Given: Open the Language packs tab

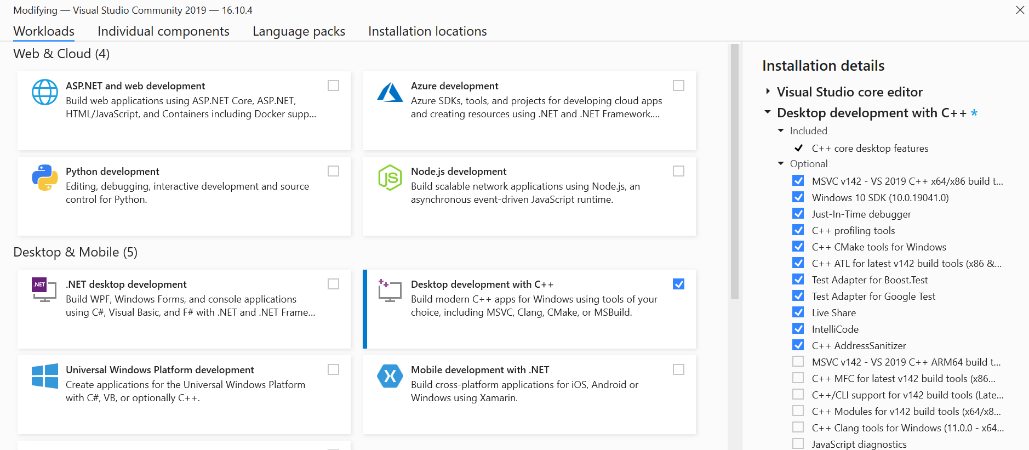Looking at the screenshot, I should pos(299,31).
